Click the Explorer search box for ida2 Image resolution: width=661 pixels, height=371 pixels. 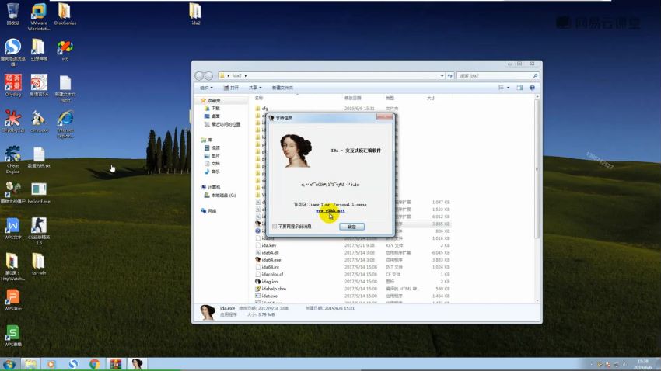(498, 76)
